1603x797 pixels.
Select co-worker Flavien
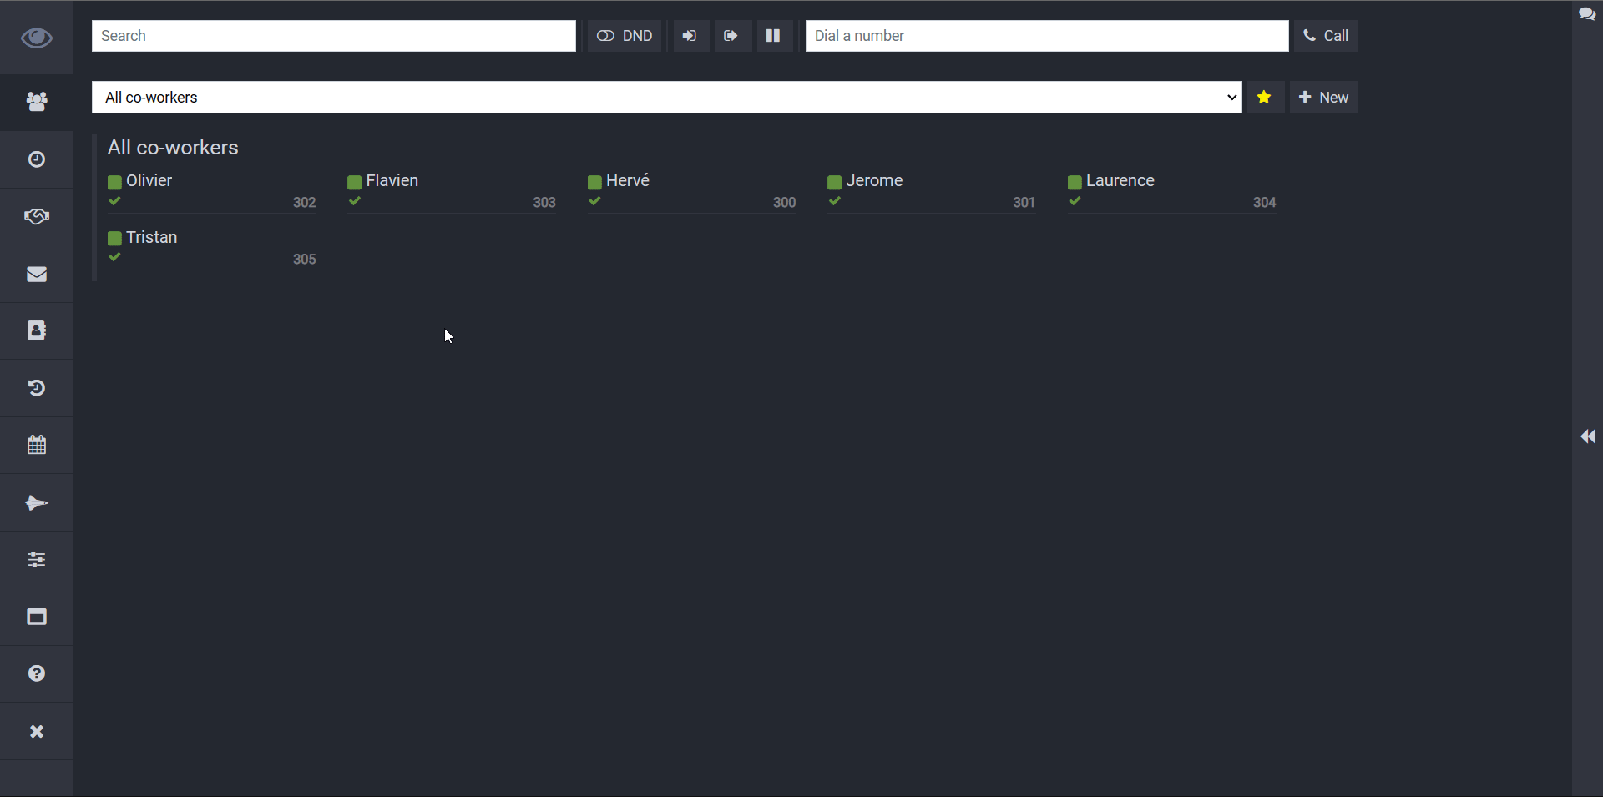click(392, 181)
